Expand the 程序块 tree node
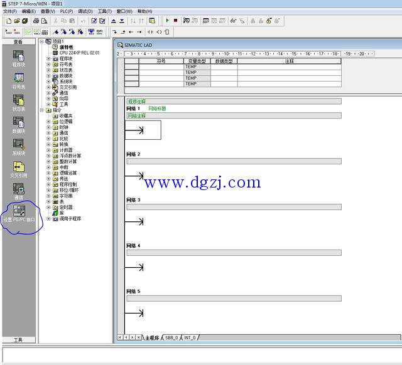 coord(48,58)
